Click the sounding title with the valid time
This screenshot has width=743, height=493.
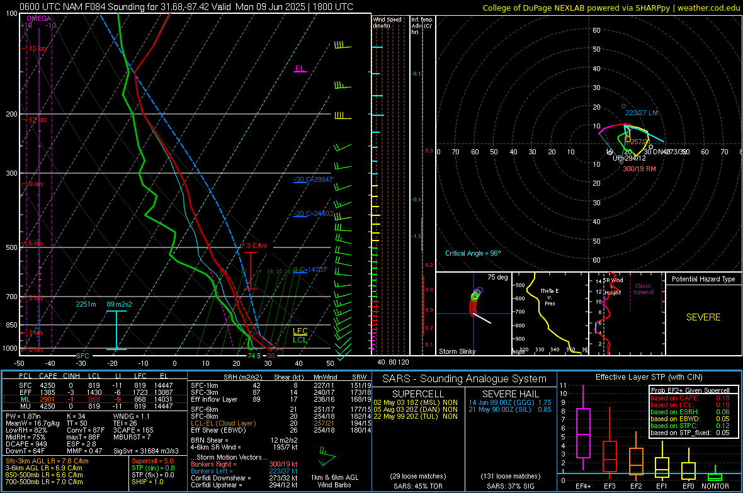pyautogui.click(x=186, y=7)
